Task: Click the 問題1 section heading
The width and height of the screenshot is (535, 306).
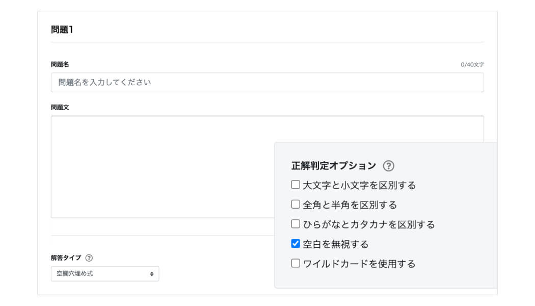Action: [62, 30]
